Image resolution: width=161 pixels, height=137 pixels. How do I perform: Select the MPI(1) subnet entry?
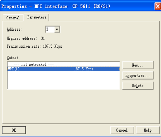pos(64,69)
